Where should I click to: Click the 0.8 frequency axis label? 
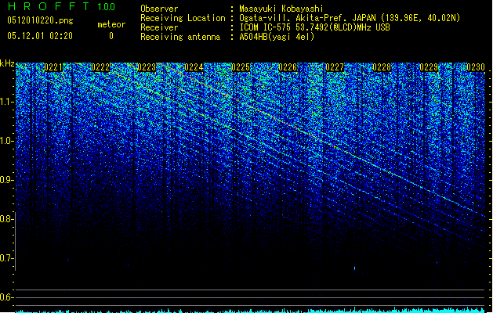point(6,219)
